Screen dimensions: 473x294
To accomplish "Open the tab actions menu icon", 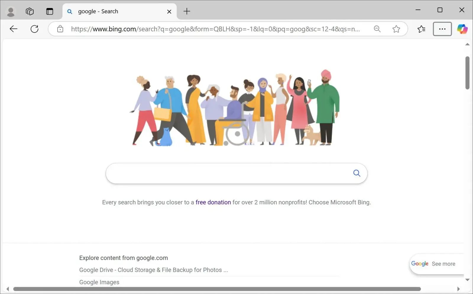I will coord(50,12).
